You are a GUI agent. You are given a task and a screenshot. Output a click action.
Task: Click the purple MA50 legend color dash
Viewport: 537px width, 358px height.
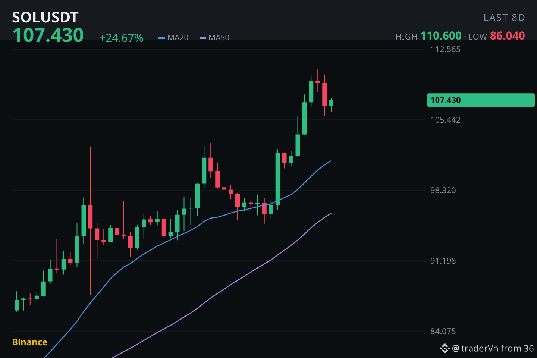coord(203,38)
